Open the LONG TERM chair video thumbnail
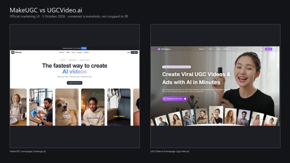The height and width of the screenshot is (163, 290). coord(119,107)
